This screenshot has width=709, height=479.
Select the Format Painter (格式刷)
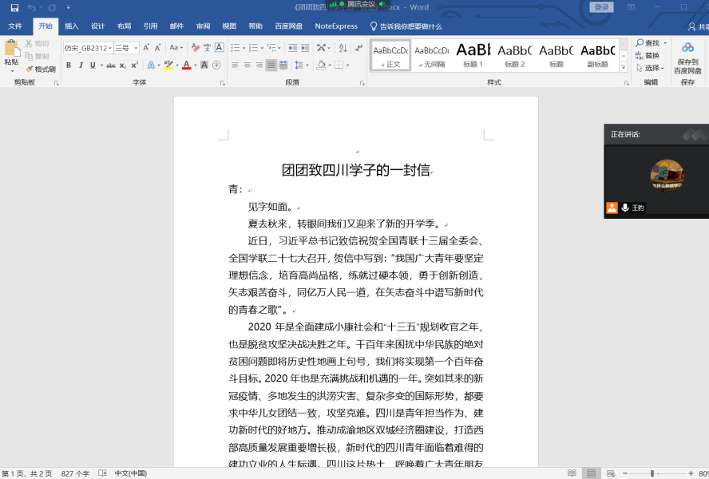click(40, 69)
